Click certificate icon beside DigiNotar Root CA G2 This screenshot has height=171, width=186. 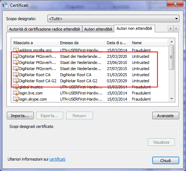(16, 81)
